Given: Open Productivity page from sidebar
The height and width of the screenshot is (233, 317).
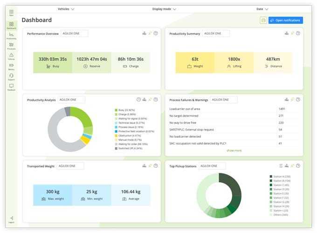Looking at the screenshot, I should click(x=11, y=36).
